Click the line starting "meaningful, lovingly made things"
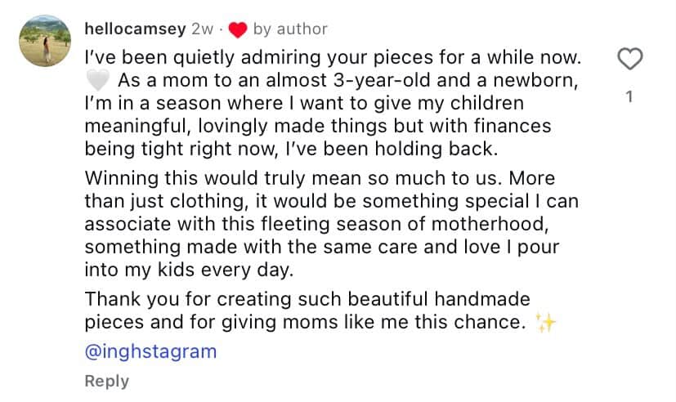This screenshot has height=402, width=676. pos(317,127)
